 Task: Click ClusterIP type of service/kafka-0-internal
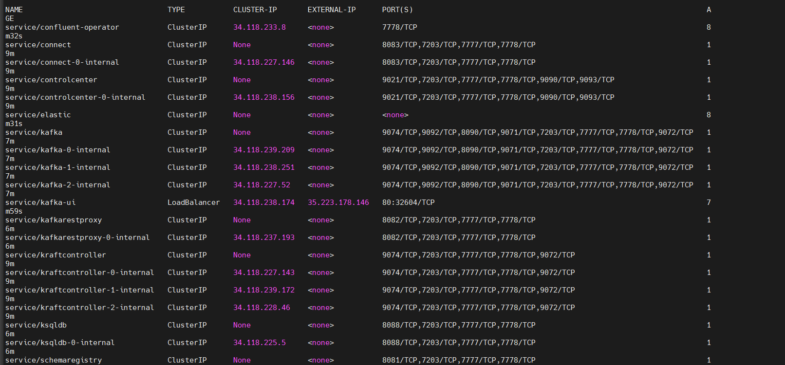[187, 150]
